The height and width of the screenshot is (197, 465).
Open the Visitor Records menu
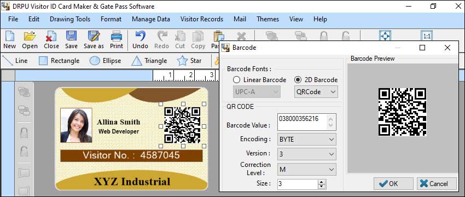pyautogui.click(x=202, y=19)
